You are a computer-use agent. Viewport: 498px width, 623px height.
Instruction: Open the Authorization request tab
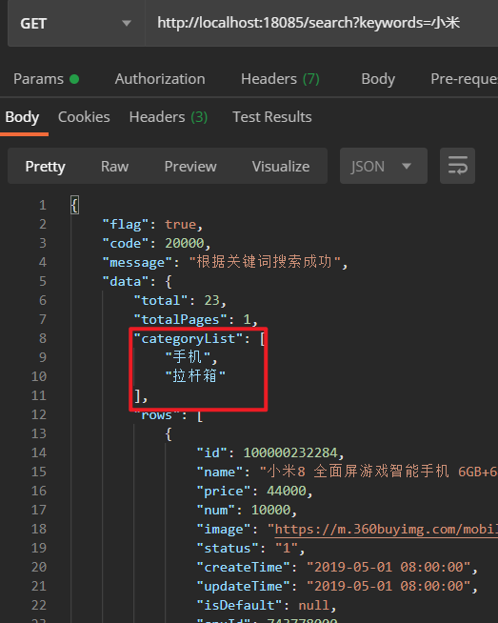[160, 79]
